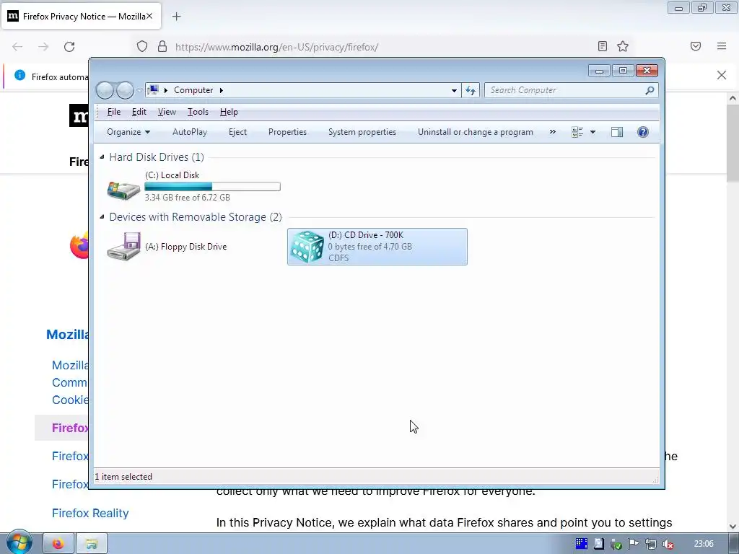Image resolution: width=739 pixels, height=554 pixels.
Task: Click the Firefox page vertical scrollbar
Action: click(x=733, y=144)
